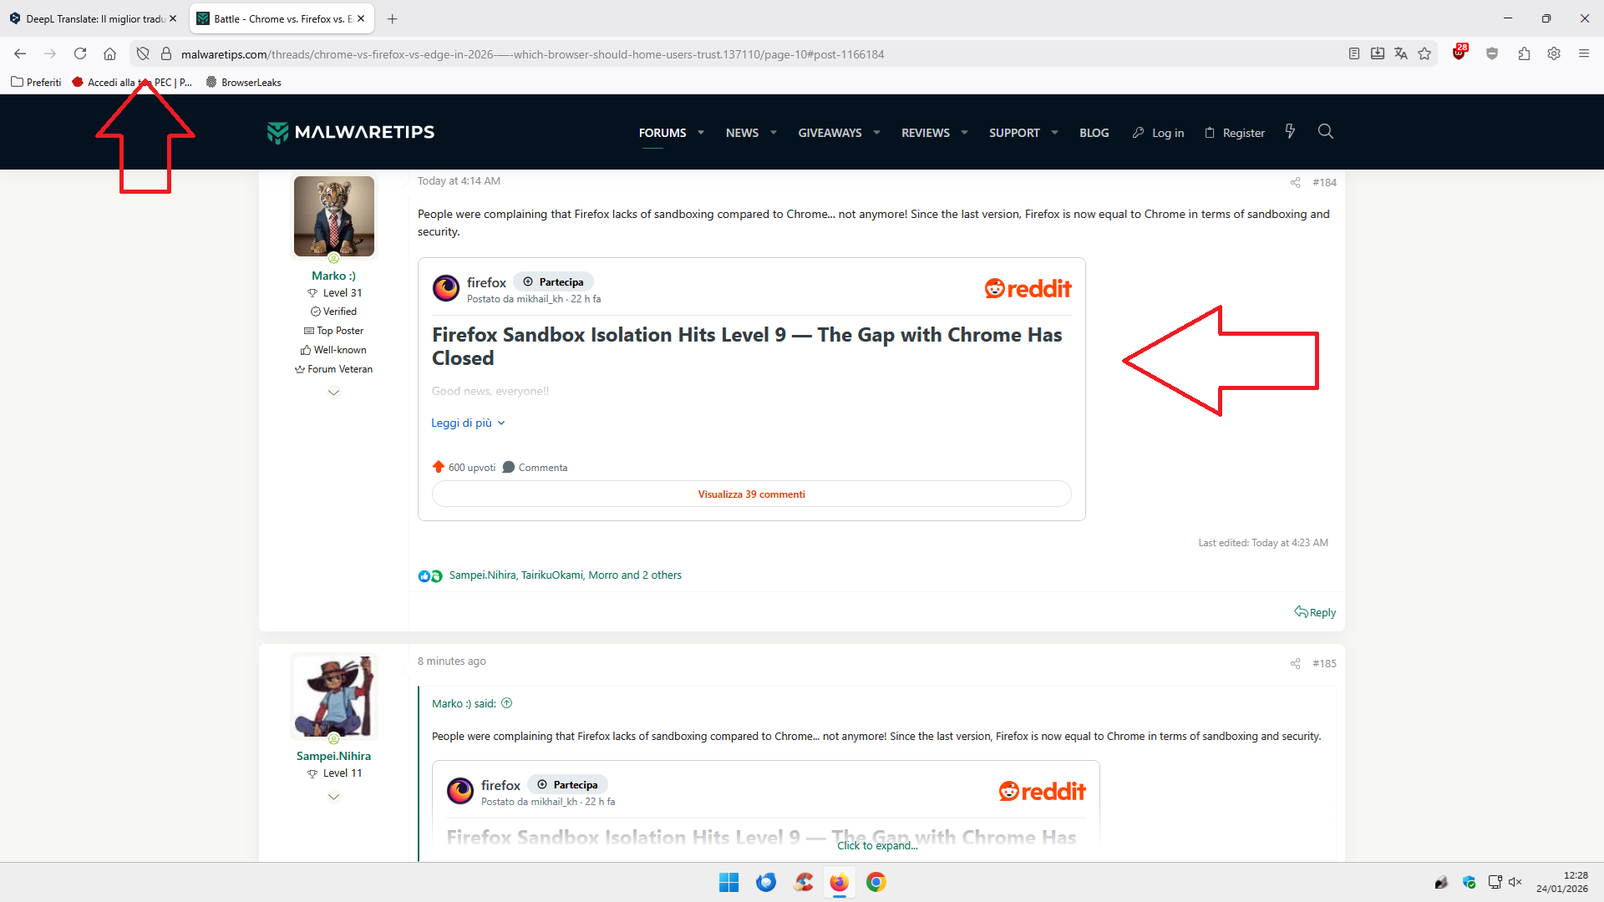Click the install/download page icon in address bar
Screen dimensions: 1604x902
pyautogui.click(x=1378, y=54)
